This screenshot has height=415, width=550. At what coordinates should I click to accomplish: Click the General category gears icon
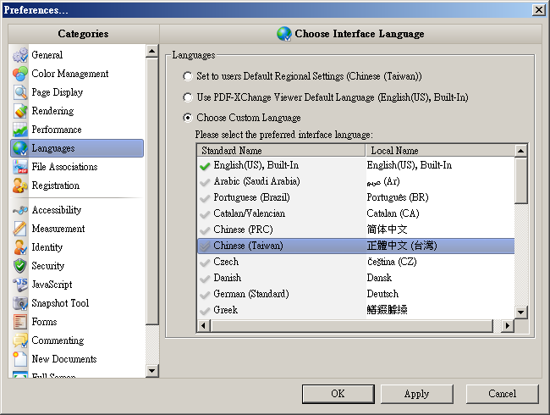(x=20, y=55)
